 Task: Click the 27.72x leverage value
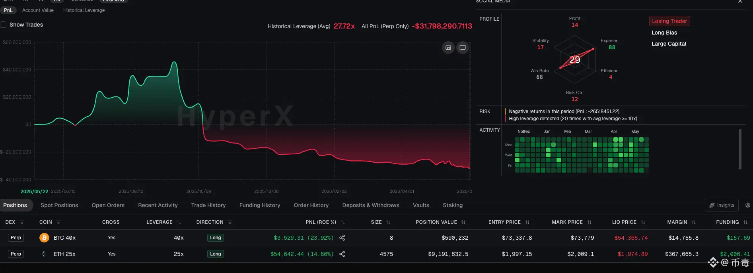[344, 26]
